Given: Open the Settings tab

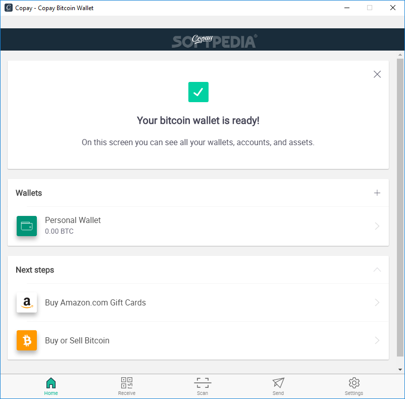Looking at the screenshot, I should point(354,386).
